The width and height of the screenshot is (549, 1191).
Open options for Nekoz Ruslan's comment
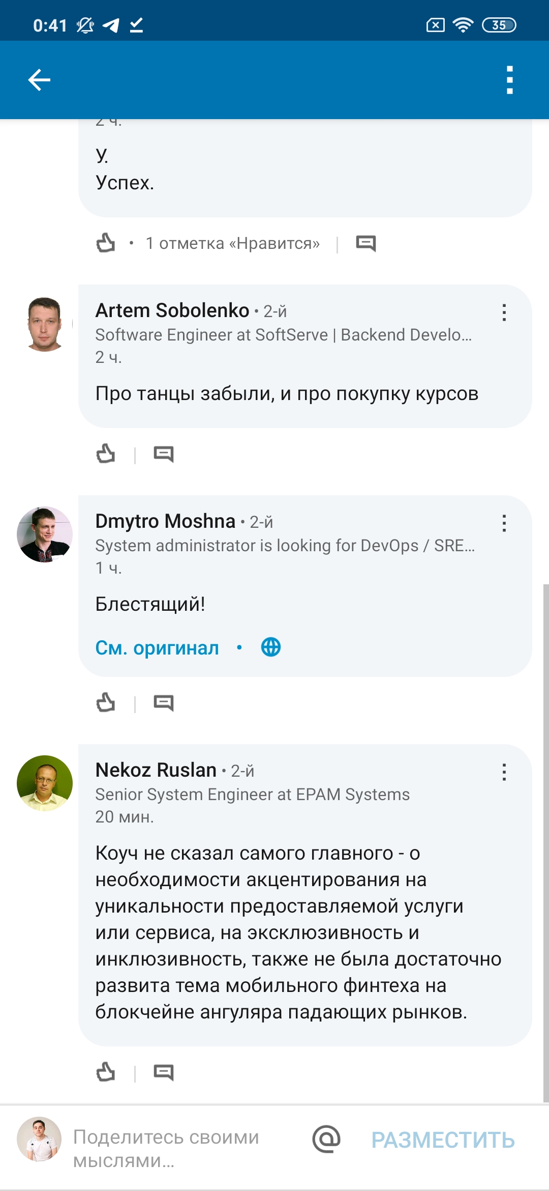pos(504,772)
